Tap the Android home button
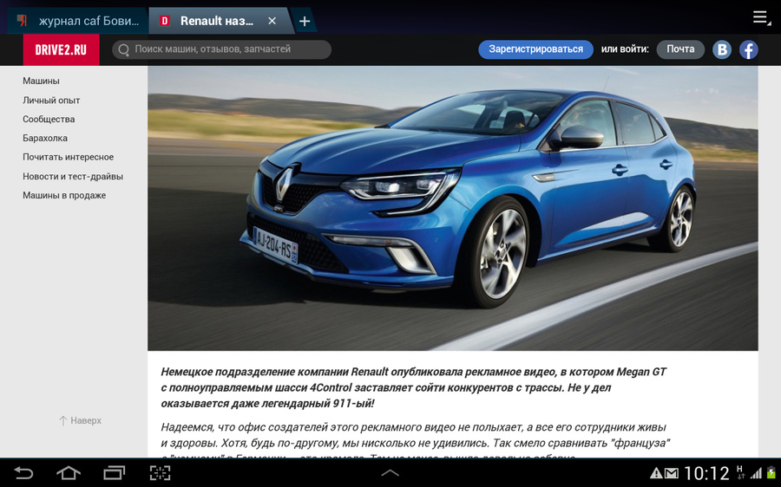The height and width of the screenshot is (487, 781). pyautogui.click(x=69, y=472)
